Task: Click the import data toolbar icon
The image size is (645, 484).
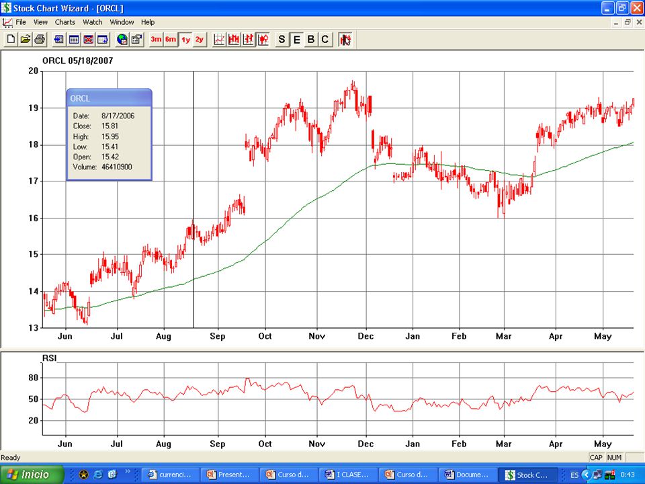Action: click(59, 40)
